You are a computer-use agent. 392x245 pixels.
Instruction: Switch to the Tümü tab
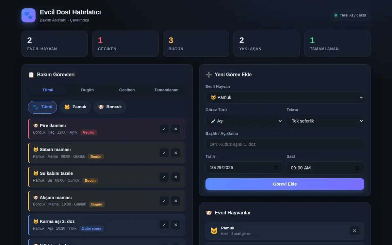(48, 90)
